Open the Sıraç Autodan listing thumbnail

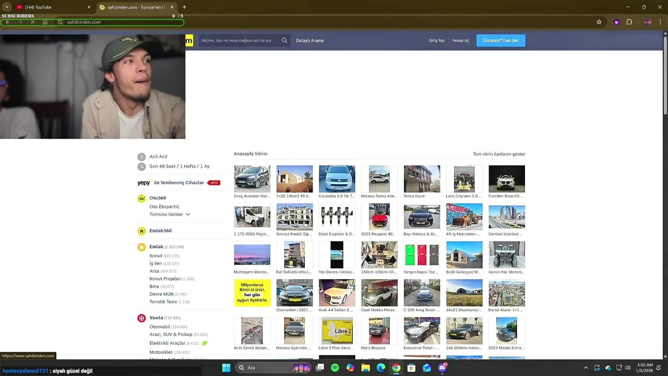[x=252, y=179]
